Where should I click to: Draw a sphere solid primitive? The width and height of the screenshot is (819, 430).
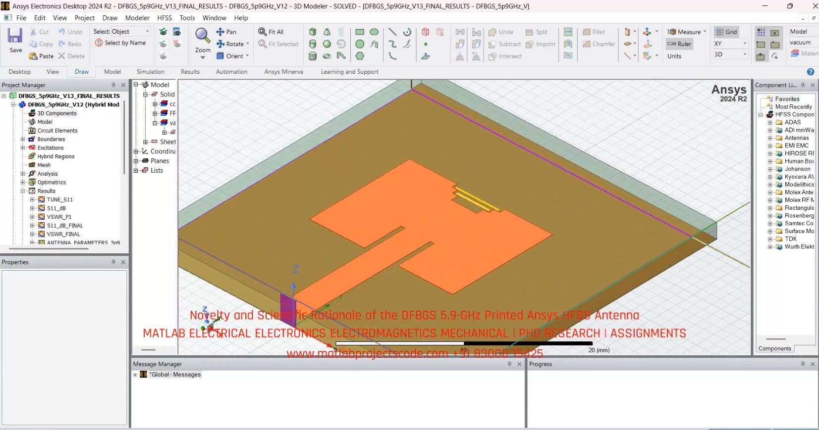point(327,44)
